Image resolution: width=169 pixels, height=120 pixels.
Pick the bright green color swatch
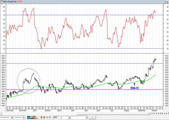[x=32, y=117]
